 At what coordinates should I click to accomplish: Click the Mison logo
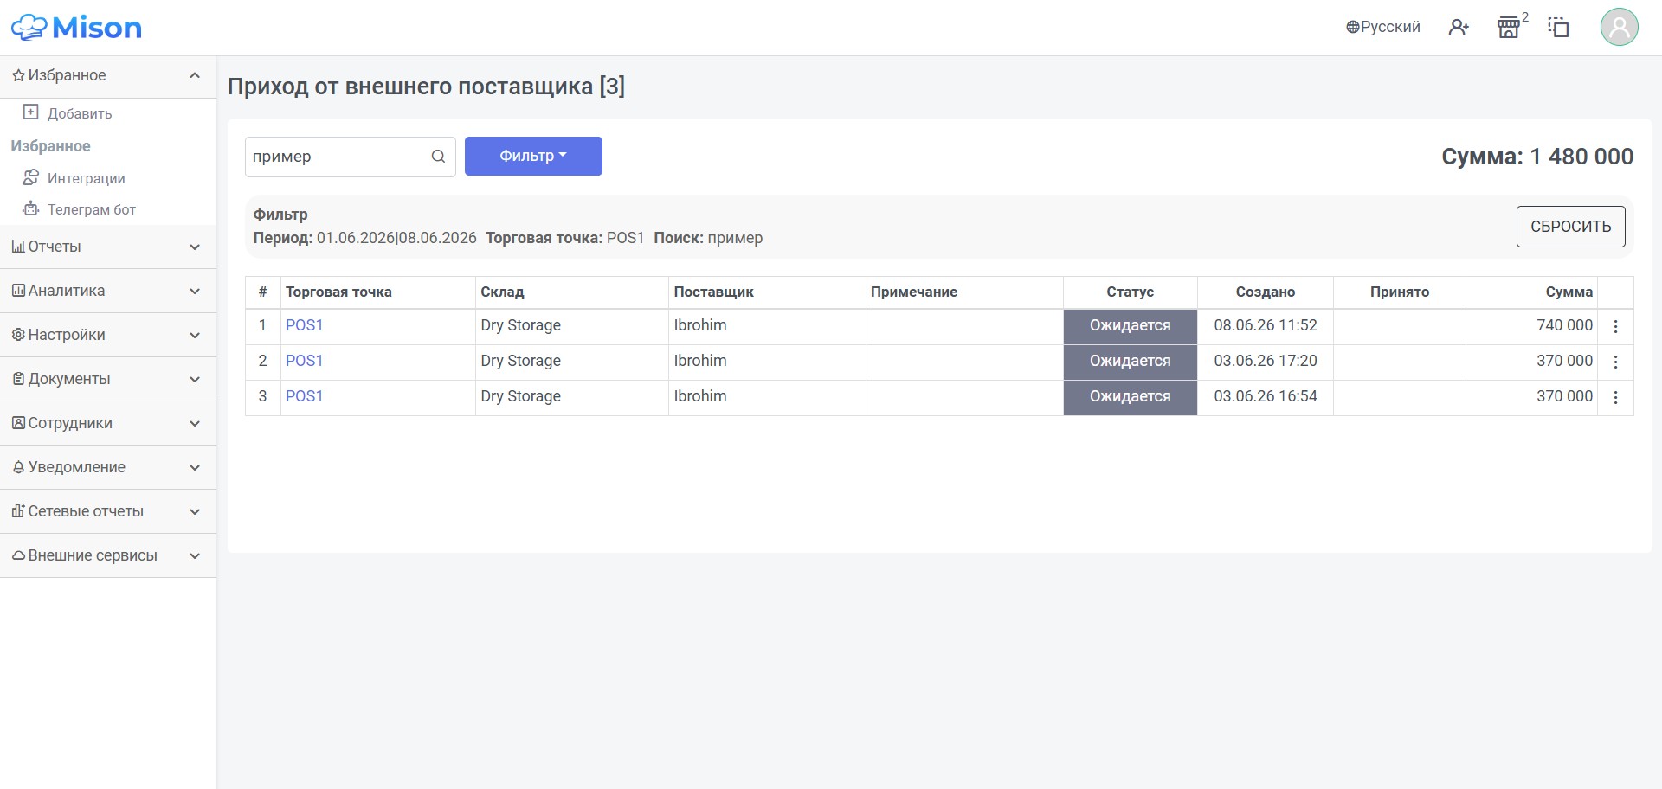tap(76, 28)
